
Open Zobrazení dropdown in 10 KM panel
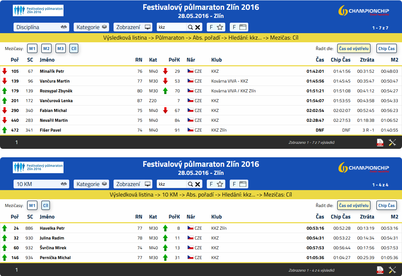133,184
